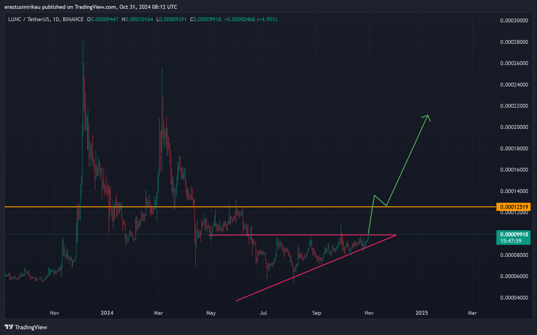Click the Nov label before 2025
The width and height of the screenshot is (537, 335).
pos(369,313)
